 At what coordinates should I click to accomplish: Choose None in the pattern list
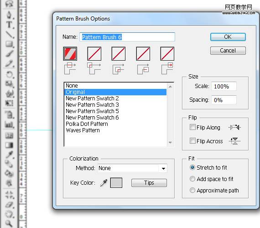point(115,86)
